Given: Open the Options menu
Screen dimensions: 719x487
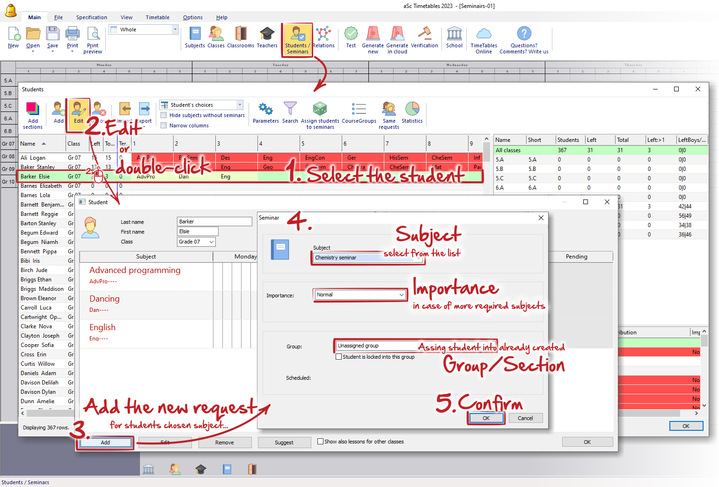Looking at the screenshot, I should click(x=193, y=17).
